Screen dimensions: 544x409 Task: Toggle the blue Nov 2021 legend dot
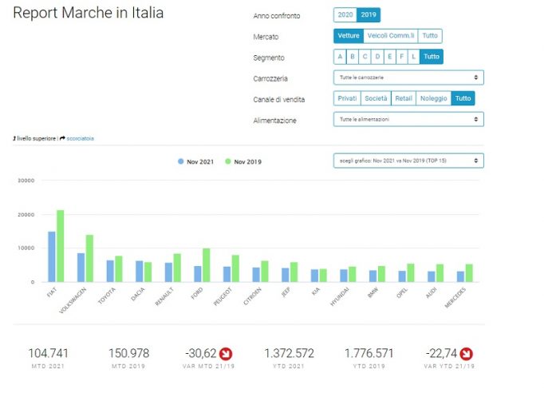(181, 161)
